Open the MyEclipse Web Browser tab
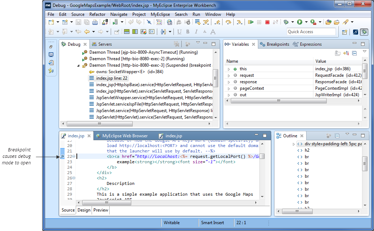This screenshot has height=231, width=374. click(x=122, y=136)
